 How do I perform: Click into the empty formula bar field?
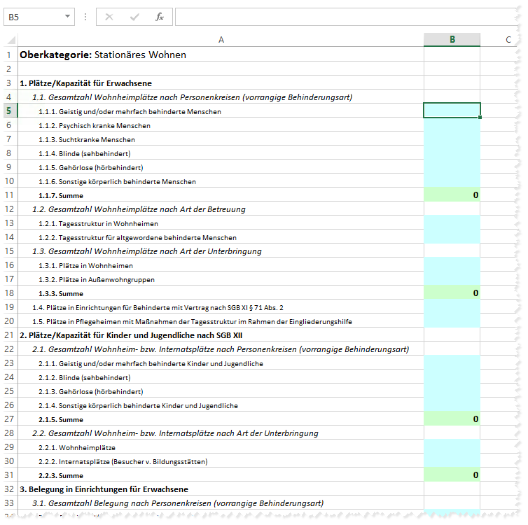[x=343, y=17]
